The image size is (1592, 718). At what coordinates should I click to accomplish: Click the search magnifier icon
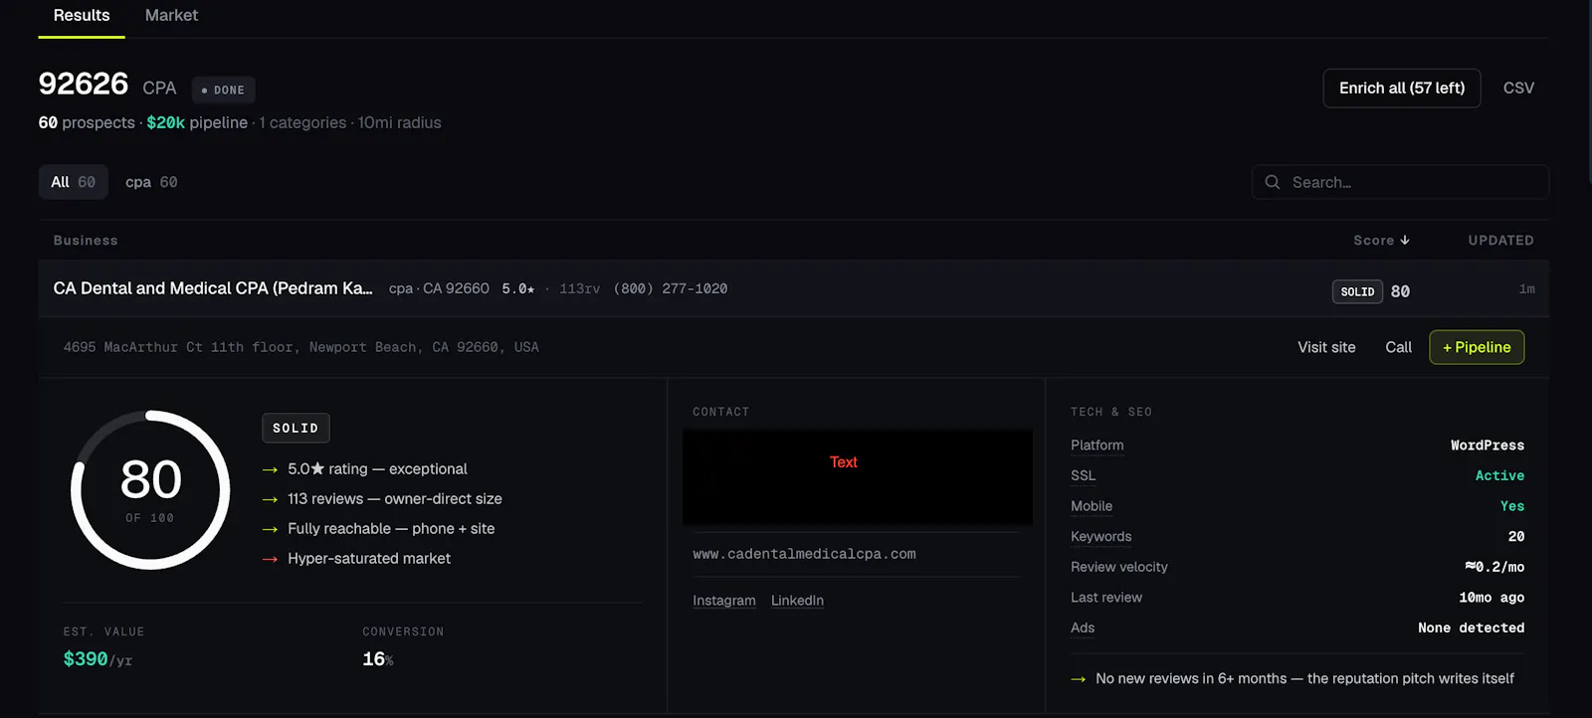1273,182
